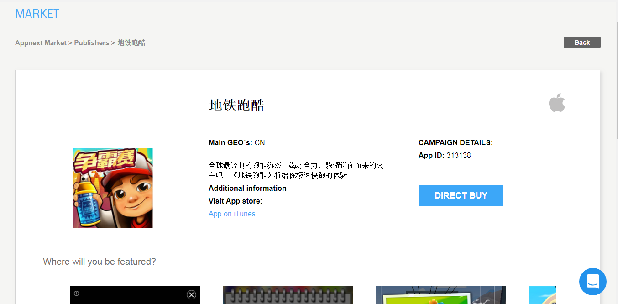
Task: Click the MARKET heading
Action: (37, 14)
